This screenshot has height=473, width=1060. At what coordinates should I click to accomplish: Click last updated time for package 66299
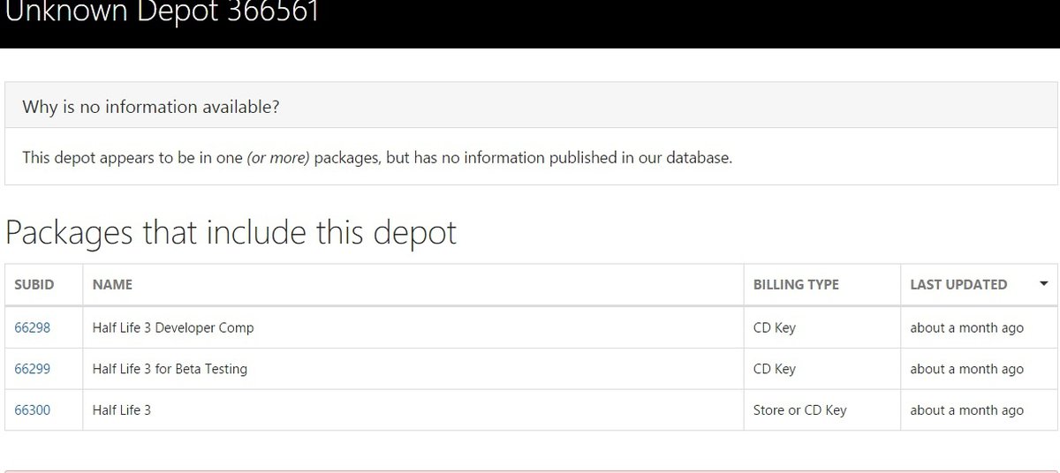[x=966, y=369]
